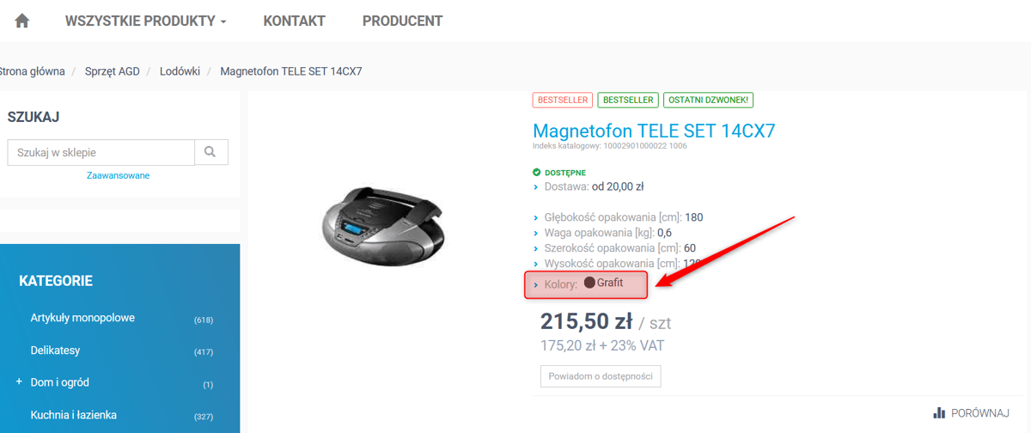Open the Kuchnia i łazienka category
The image size is (1031, 433).
73,415
